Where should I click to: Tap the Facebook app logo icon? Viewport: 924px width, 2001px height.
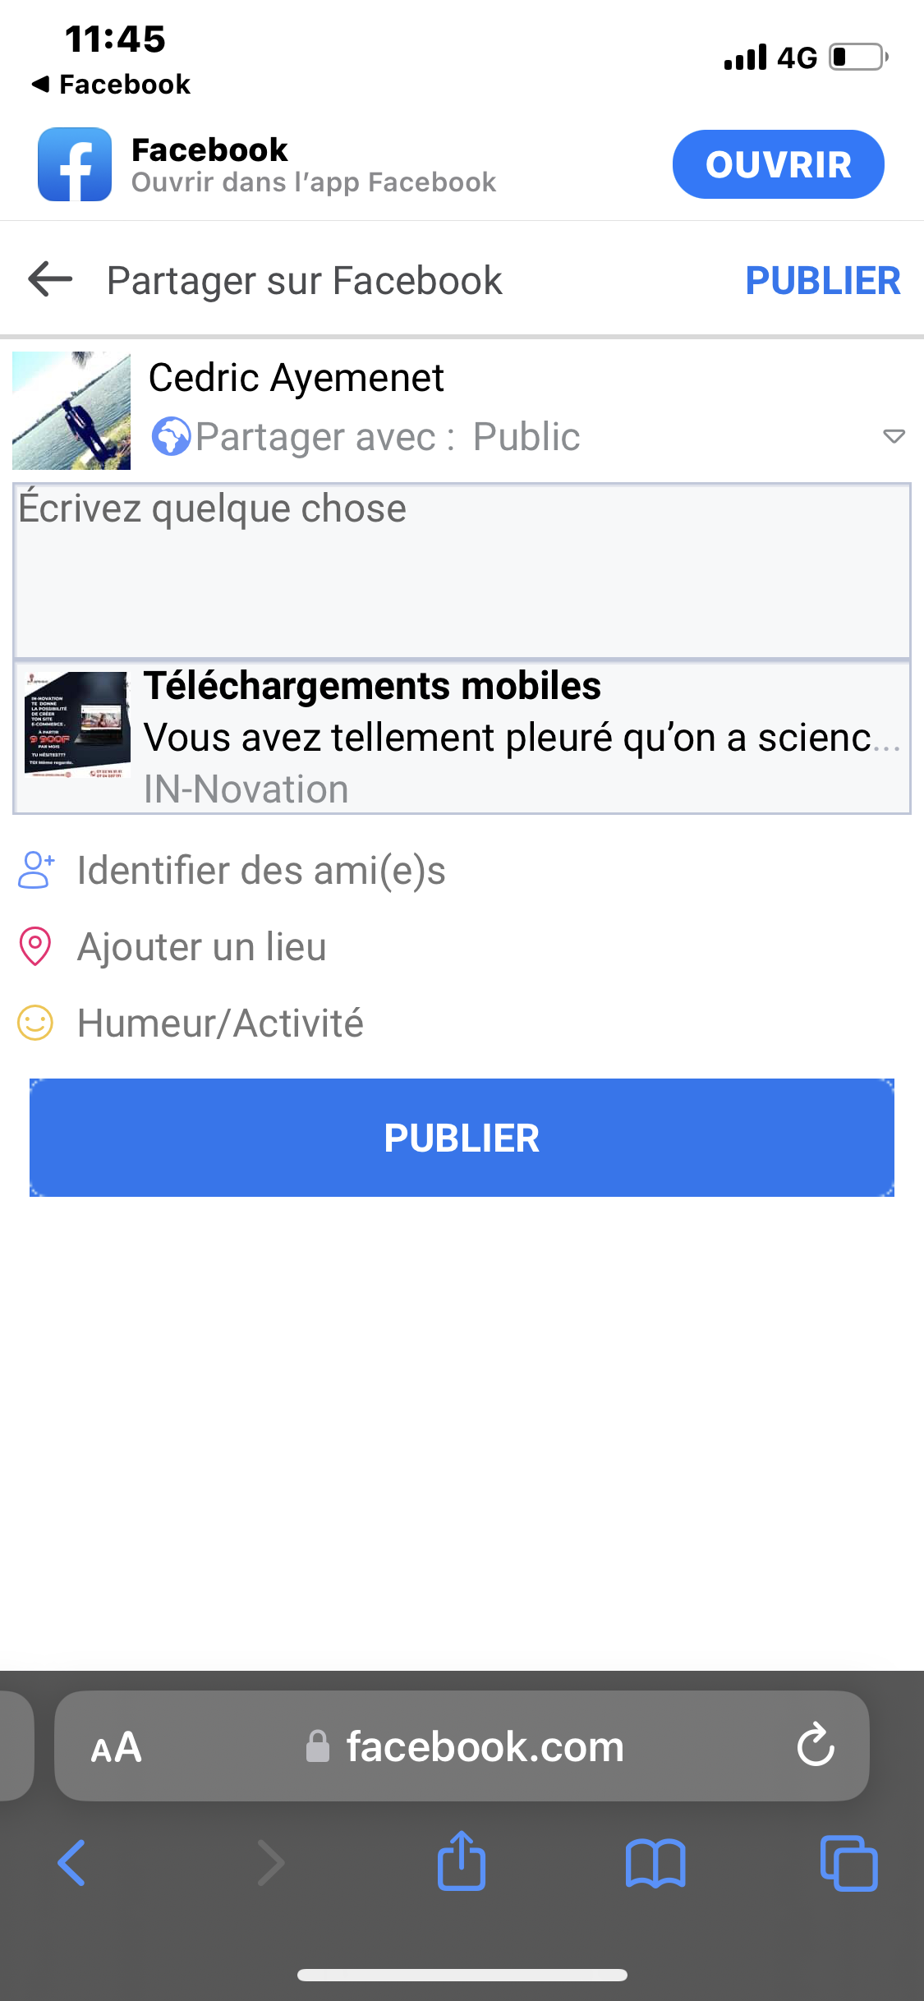(x=75, y=164)
